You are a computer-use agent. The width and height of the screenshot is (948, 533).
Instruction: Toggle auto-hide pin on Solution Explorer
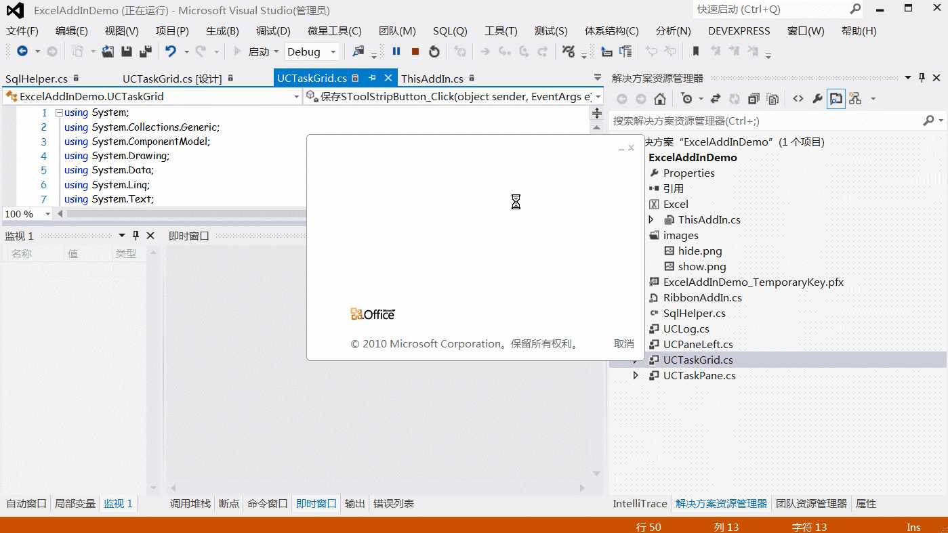point(922,78)
